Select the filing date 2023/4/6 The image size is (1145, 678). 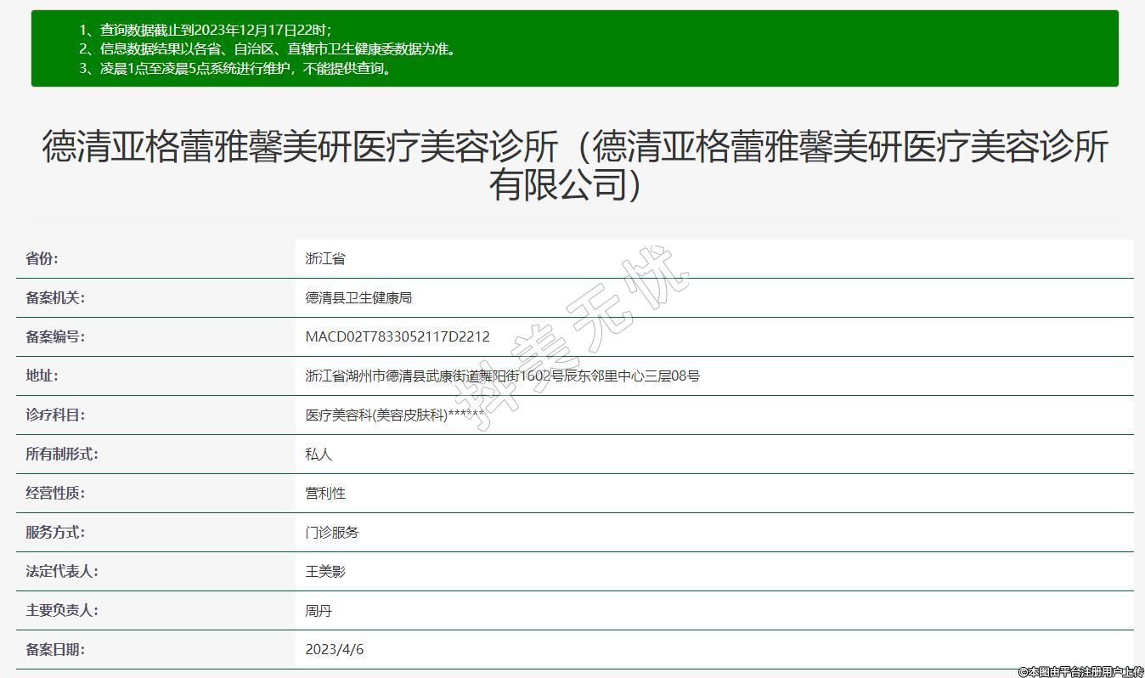[x=334, y=650]
